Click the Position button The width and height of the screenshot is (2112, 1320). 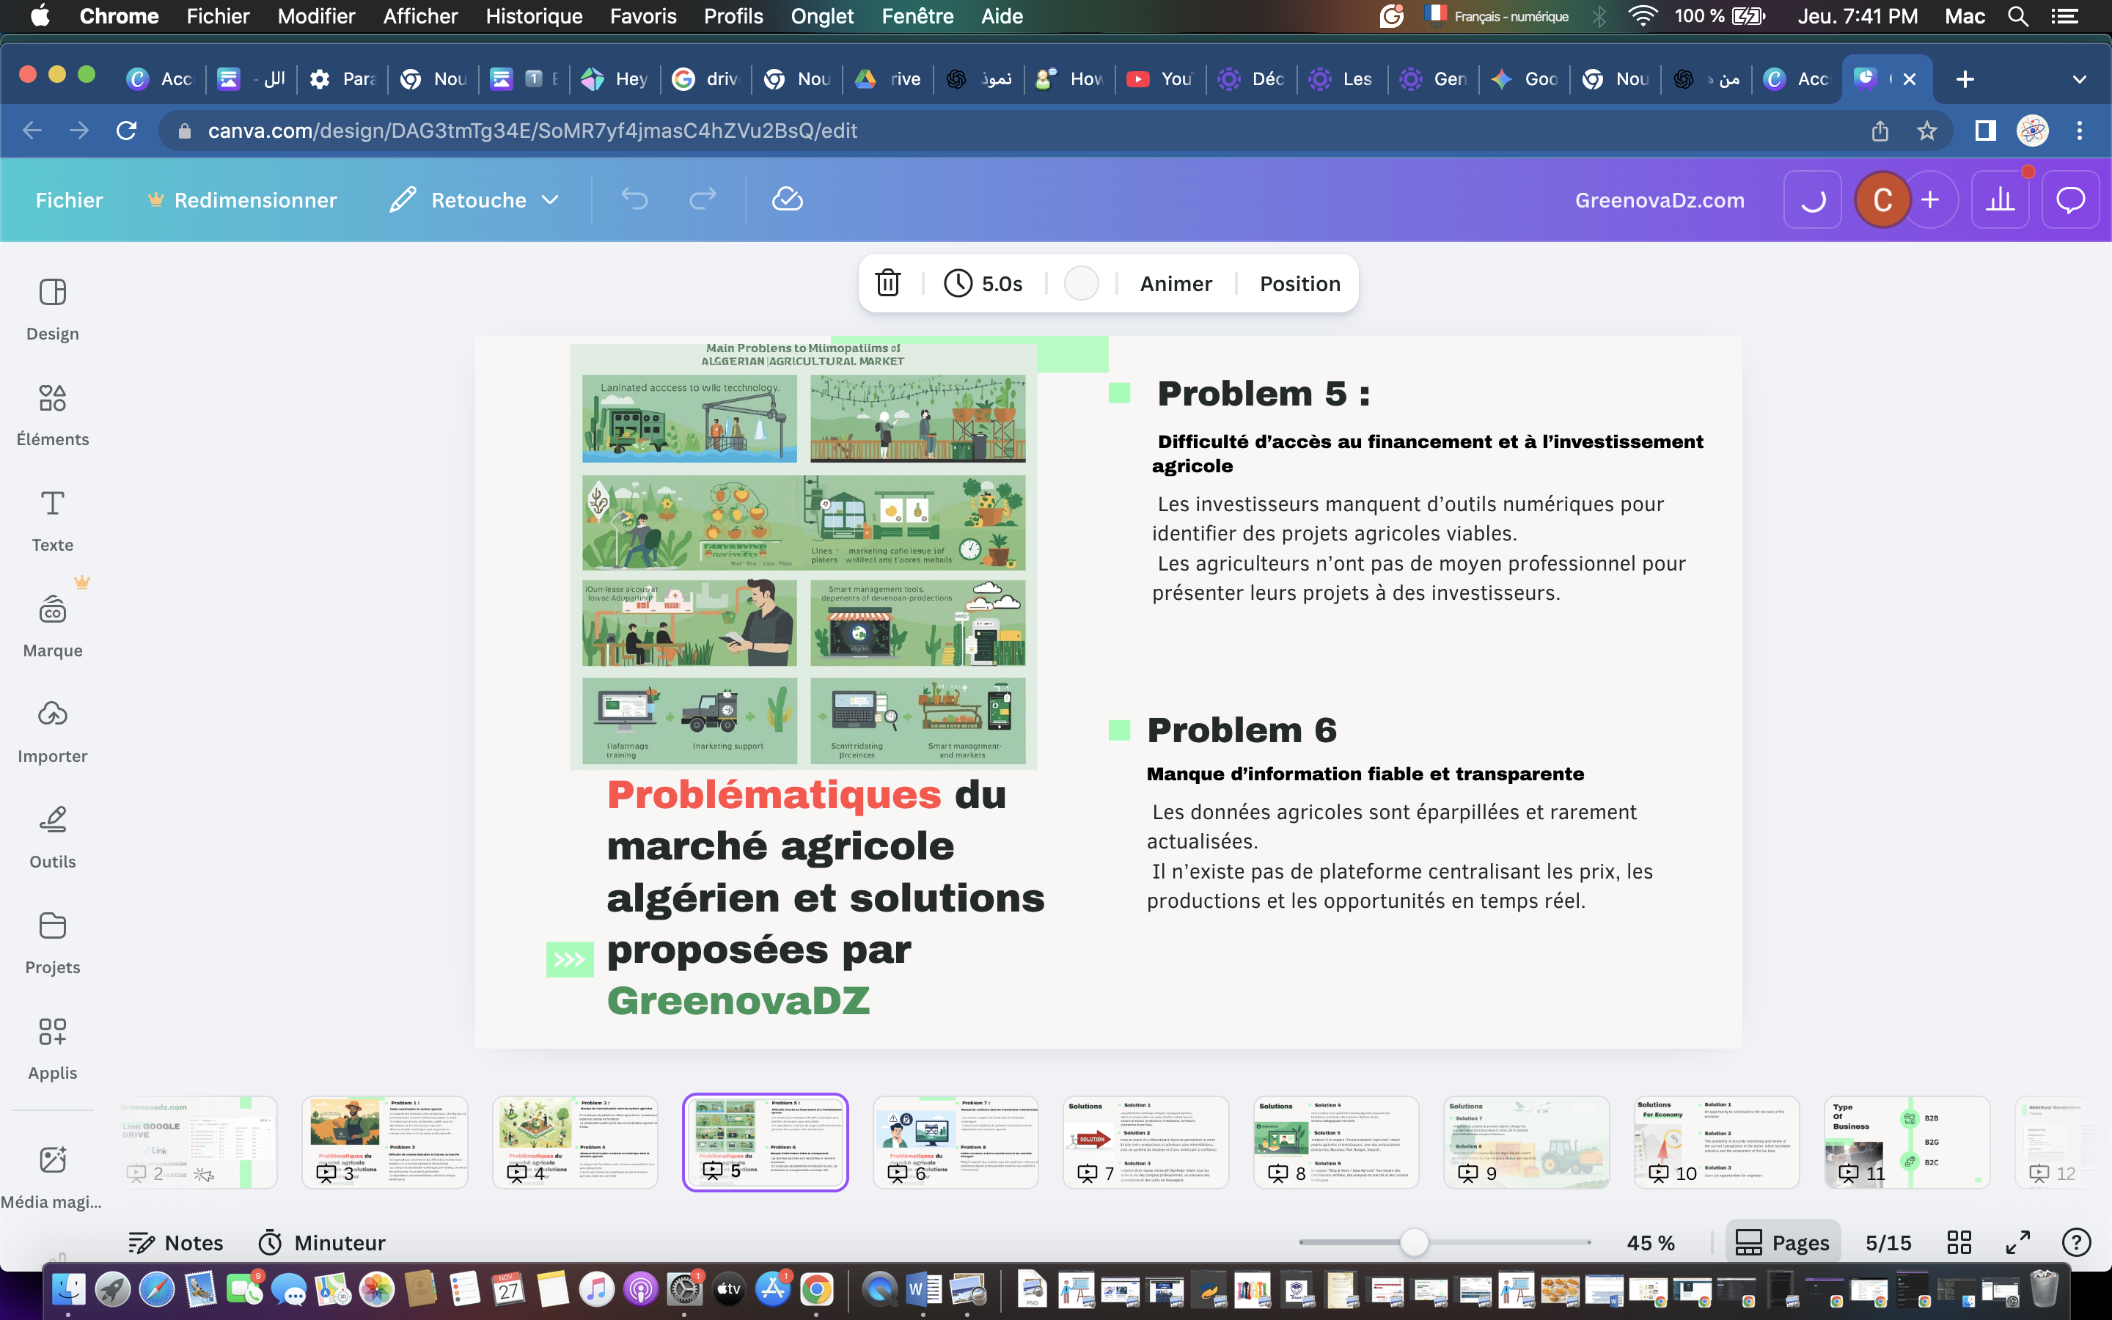coord(1299,283)
